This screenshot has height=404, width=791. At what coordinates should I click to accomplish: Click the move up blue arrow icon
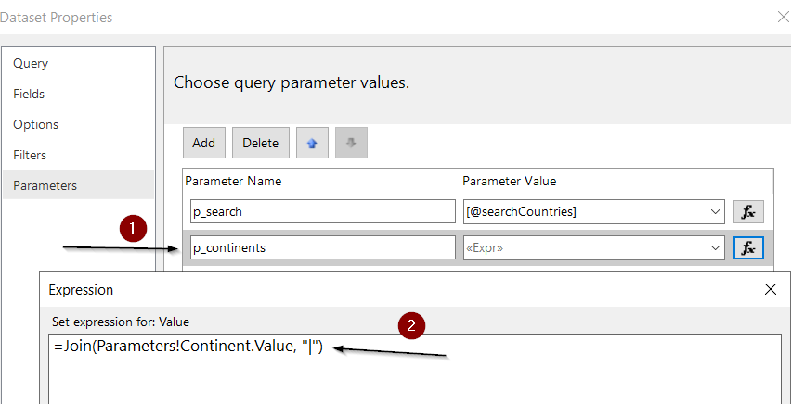pos(312,143)
